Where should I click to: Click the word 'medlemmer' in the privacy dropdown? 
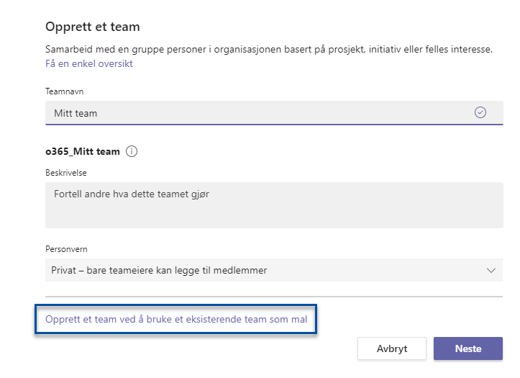[240, 271]
